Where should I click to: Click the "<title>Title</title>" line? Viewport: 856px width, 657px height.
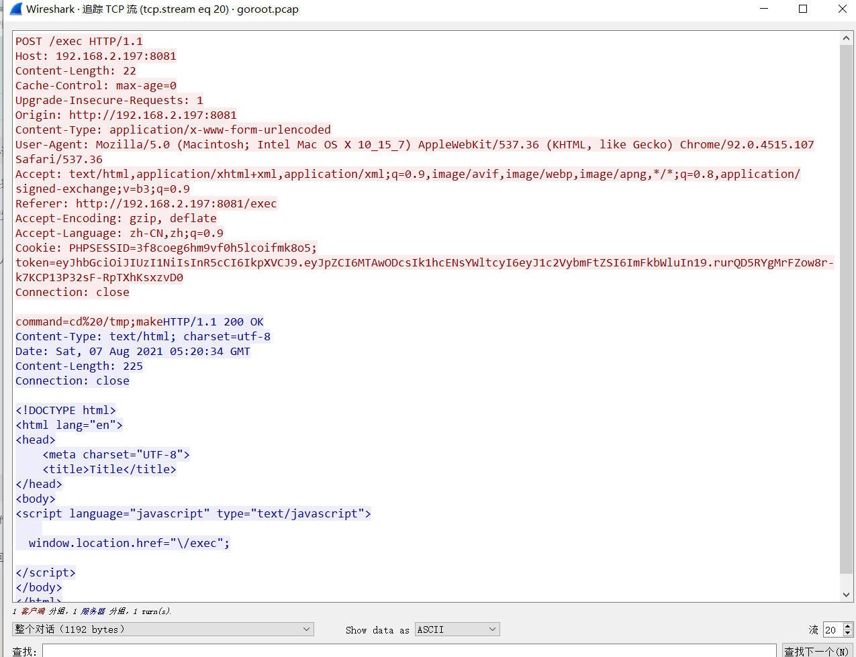(x=109, y=469)
